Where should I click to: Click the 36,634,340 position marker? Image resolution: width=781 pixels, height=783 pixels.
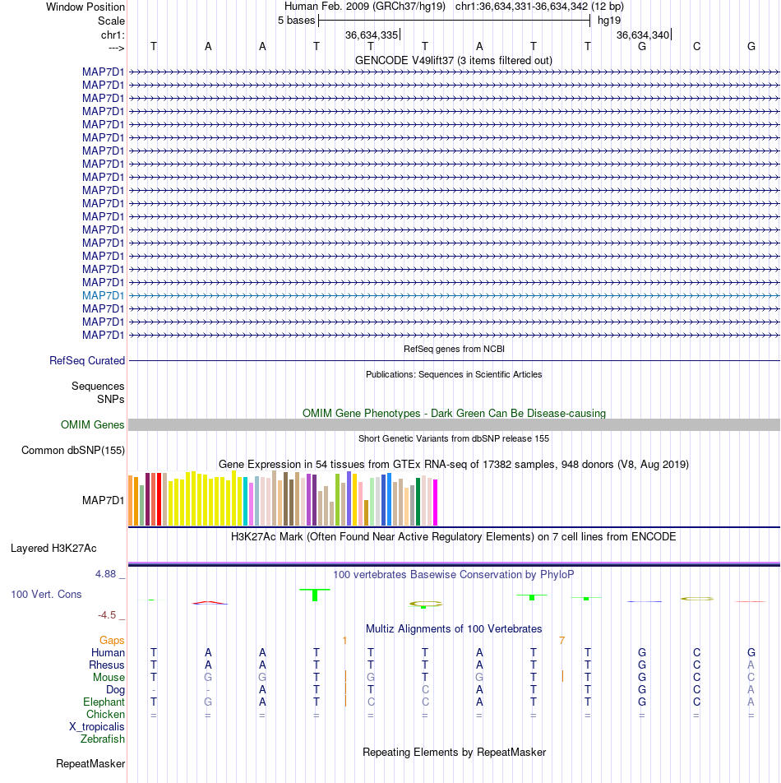(x=643, y=35)
